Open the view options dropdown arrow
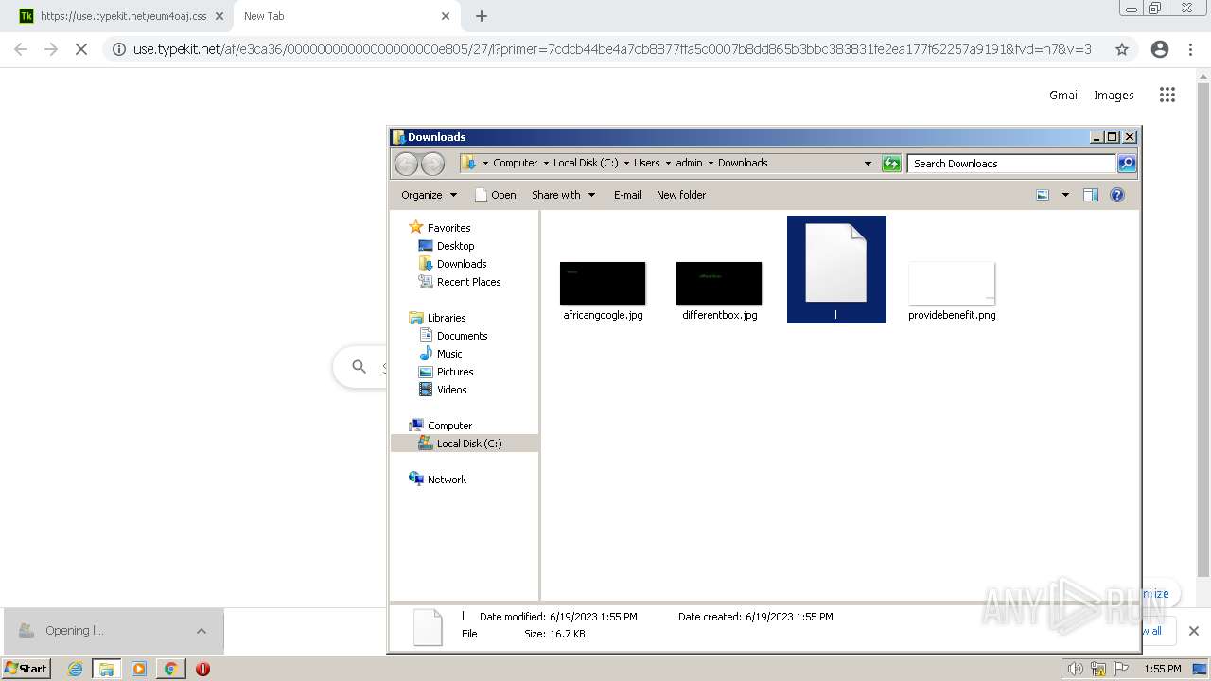The image size is (1211, 681). (1065, 195)
